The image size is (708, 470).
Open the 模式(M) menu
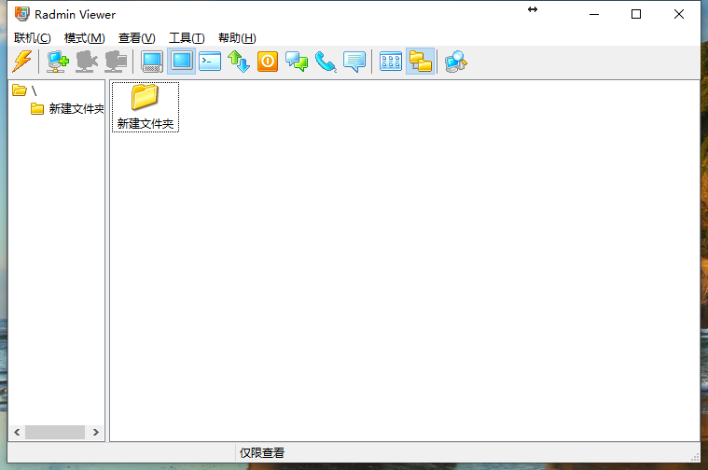click(x=85, y=38)
